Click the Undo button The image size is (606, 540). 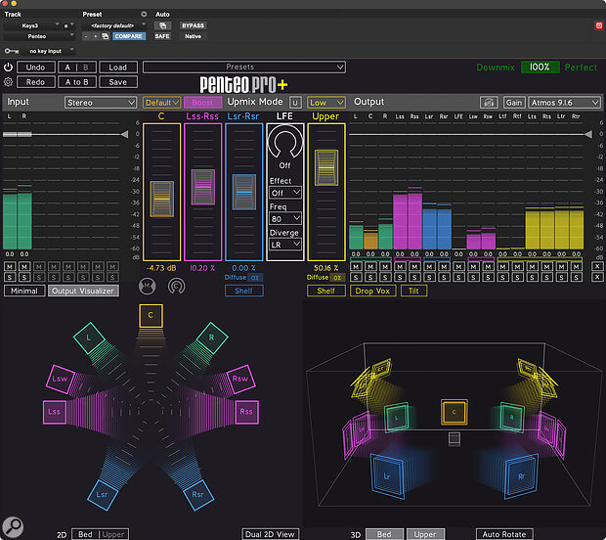[x=35, y=67]
